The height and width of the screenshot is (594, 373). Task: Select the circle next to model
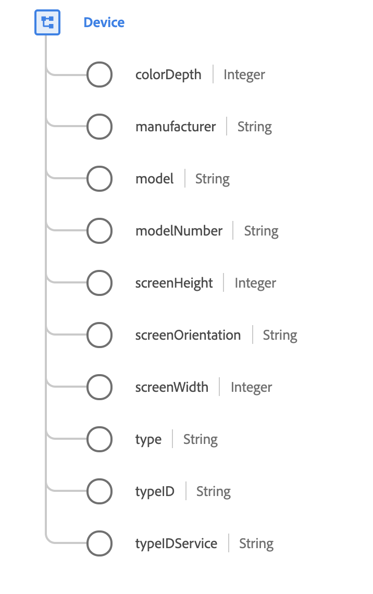click(99, 179)
